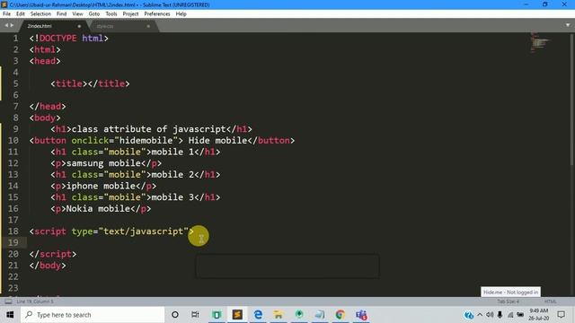Viewport: 575px width, 323px height.
Task: Open the View menu
Action: (77, 14)
